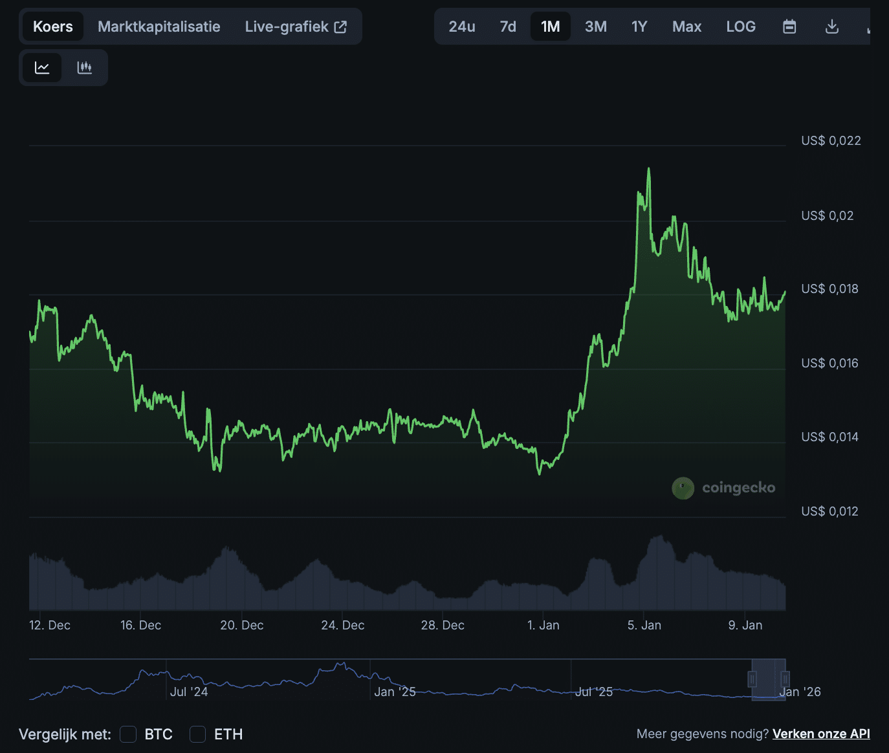Set the time range to 7d

(x=508, y=27)
